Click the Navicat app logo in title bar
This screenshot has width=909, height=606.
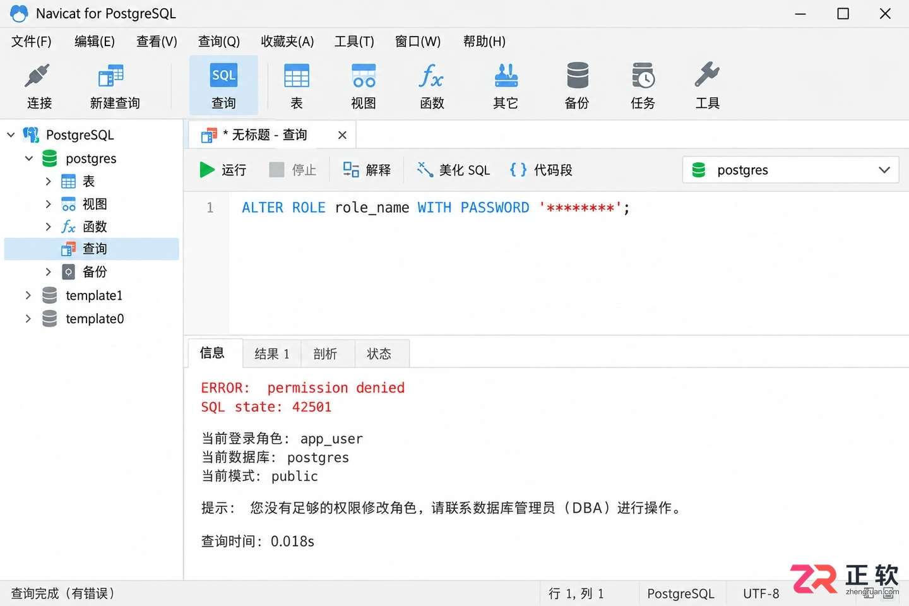coord(19,13)
